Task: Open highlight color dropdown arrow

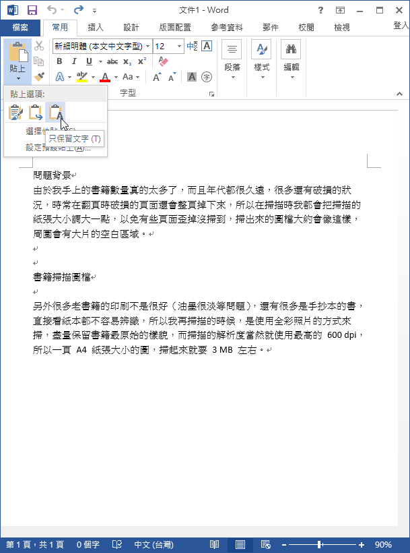Action: 94,78
